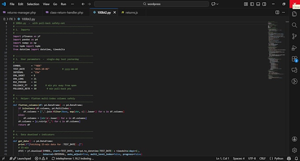300x161 pixels.
Task: Go back using the left arrow
Action: point(83,4)
